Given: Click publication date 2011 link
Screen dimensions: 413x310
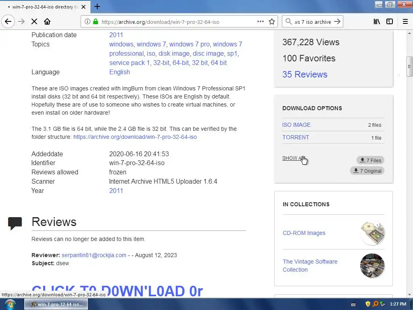Looking at the screenshot, I should (x=116, y=35).
